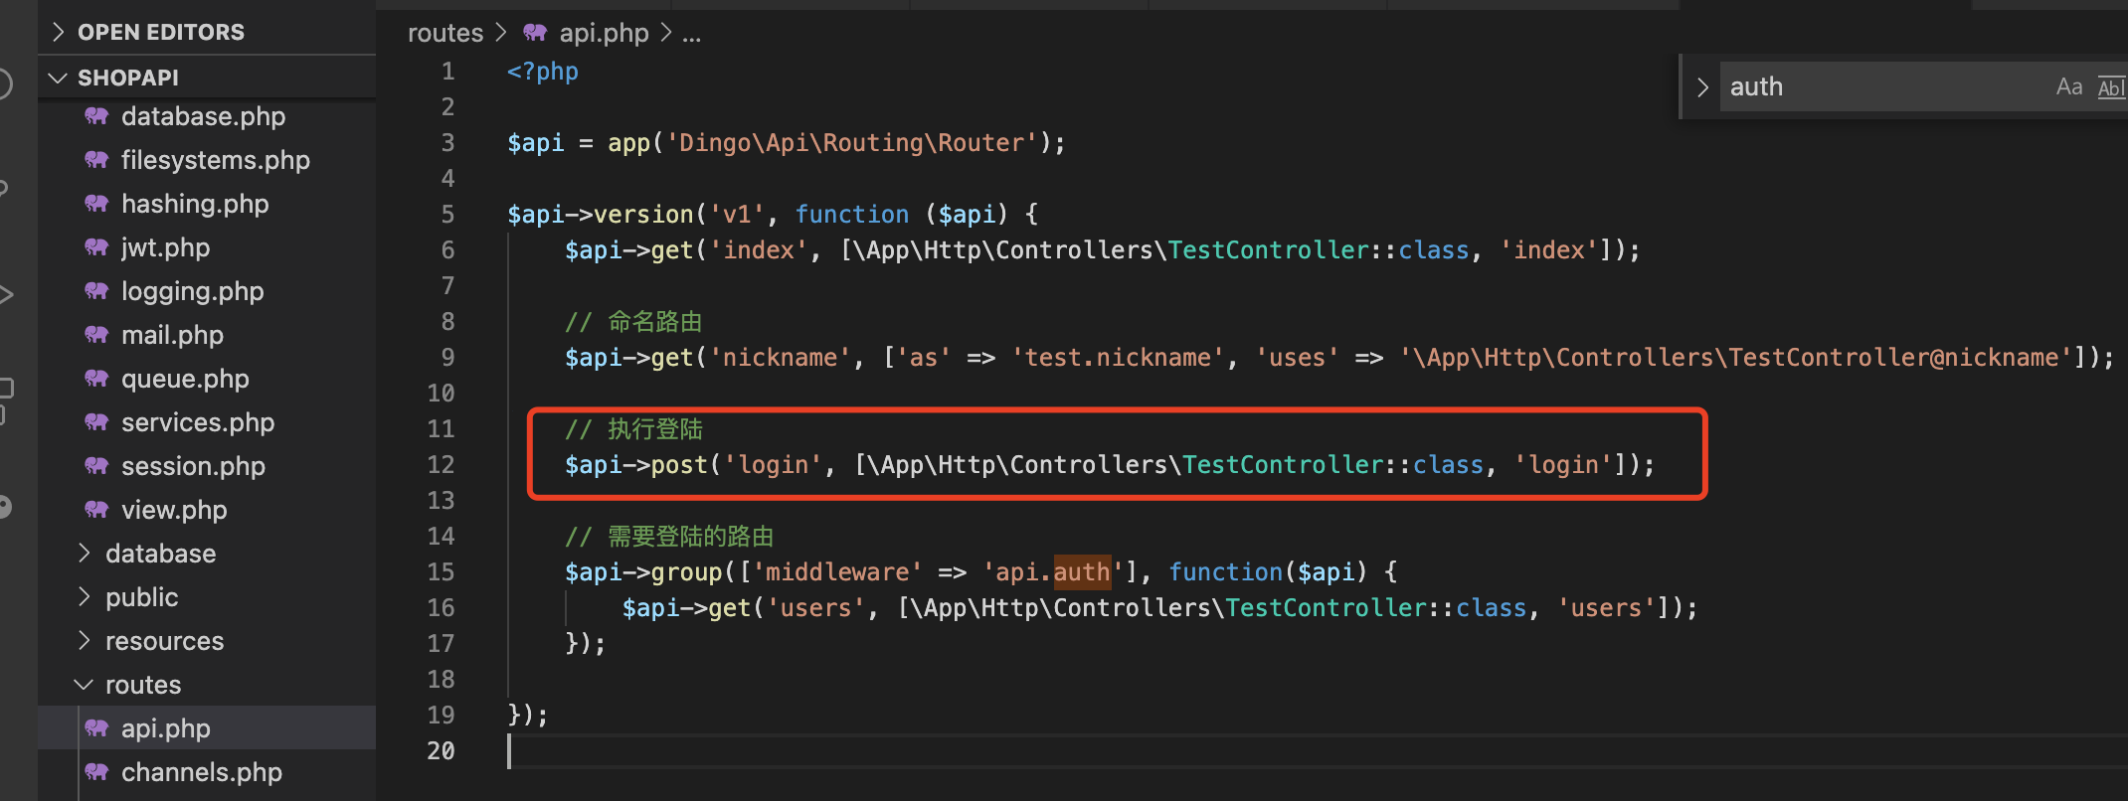Open view.php file

(x=174, y=510)
